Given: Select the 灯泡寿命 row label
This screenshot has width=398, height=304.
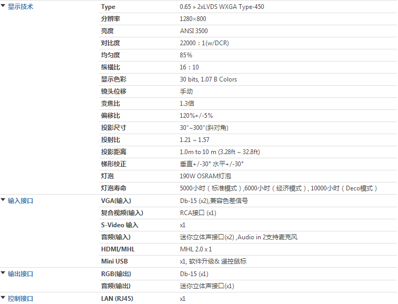Looking at the screenshot, I should [114, 188].
